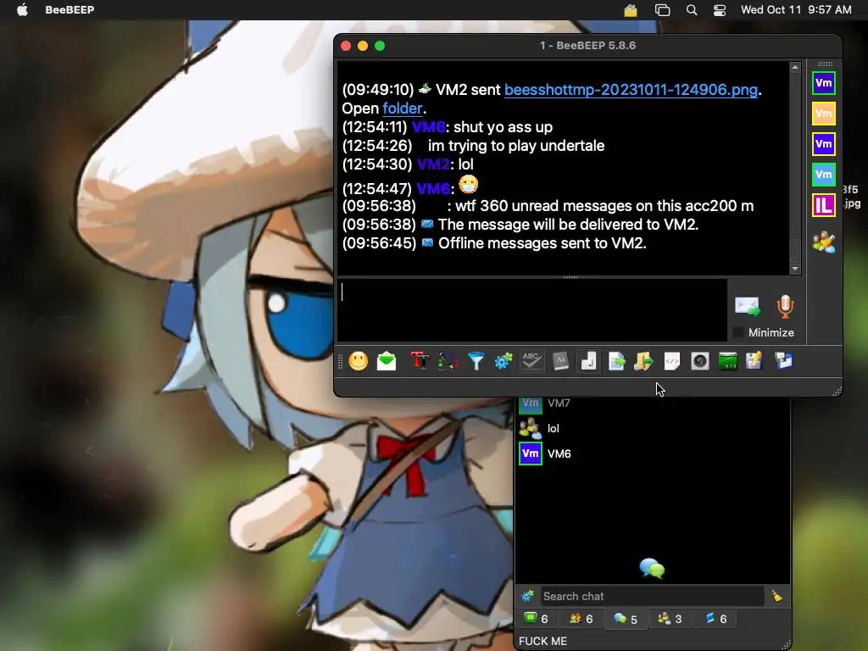Click the code snippet page icon
Screen dimensions: 868x651
(671, 361)
